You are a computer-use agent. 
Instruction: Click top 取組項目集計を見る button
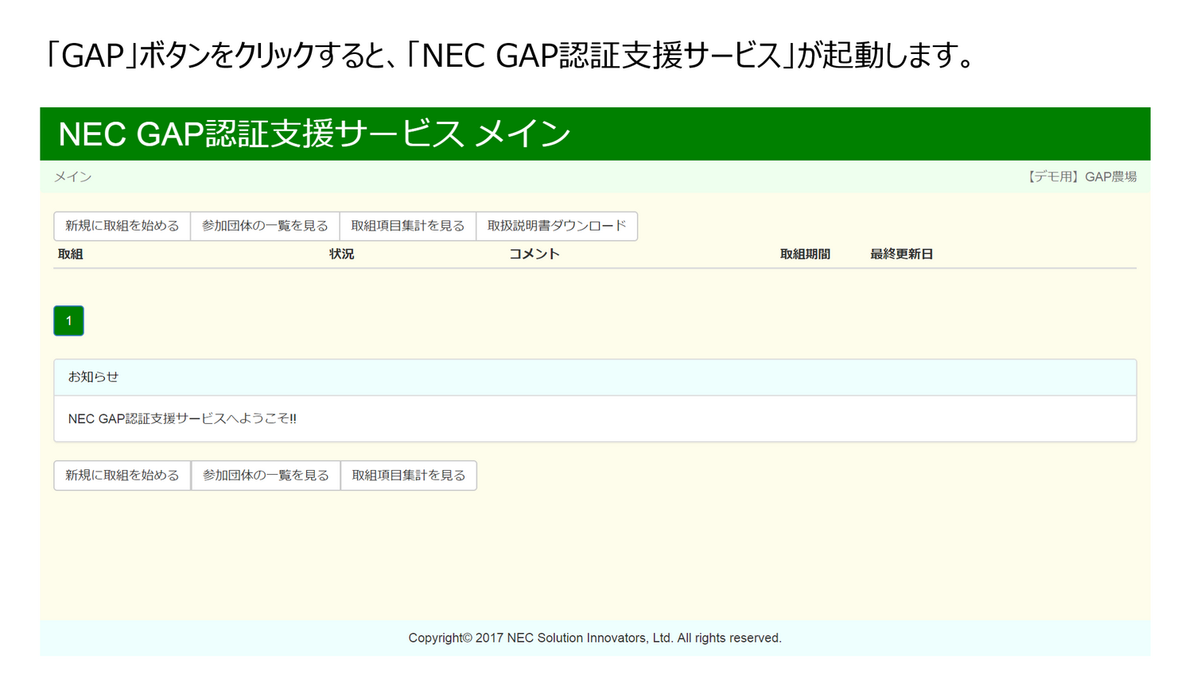tap(408, 226)
